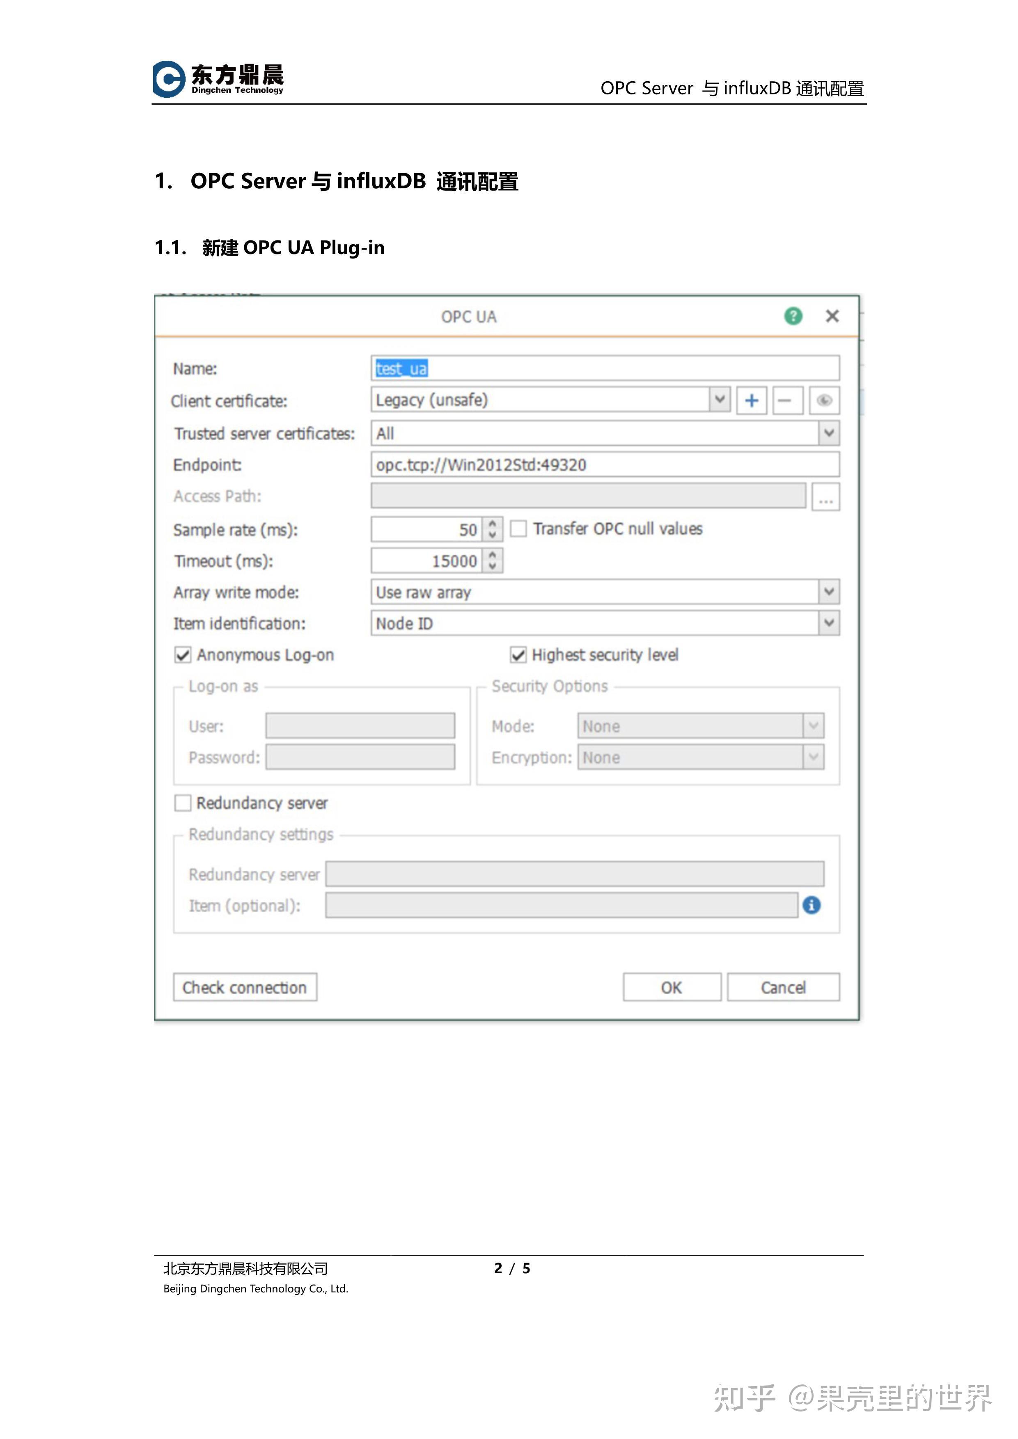
Task: Expand the Client certificate dropdown
Action: 720,399
